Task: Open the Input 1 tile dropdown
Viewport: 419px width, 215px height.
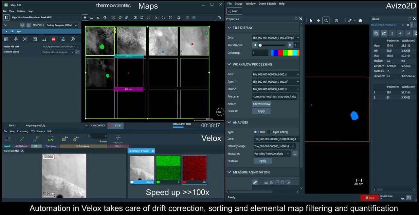Action: tap(276, 82)
